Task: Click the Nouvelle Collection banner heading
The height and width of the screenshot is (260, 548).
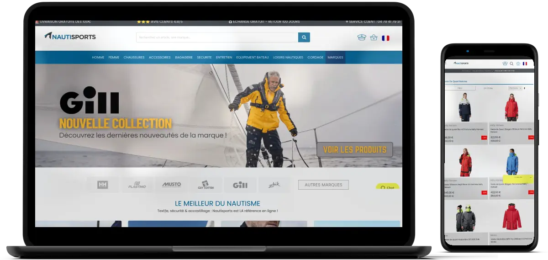Action: click(x=116, y=123)
